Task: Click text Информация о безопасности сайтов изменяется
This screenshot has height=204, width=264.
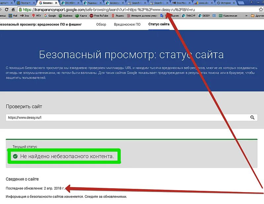Action: (45, 196)
